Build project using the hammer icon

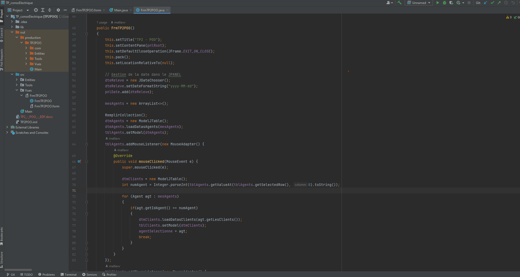[400, 3]
